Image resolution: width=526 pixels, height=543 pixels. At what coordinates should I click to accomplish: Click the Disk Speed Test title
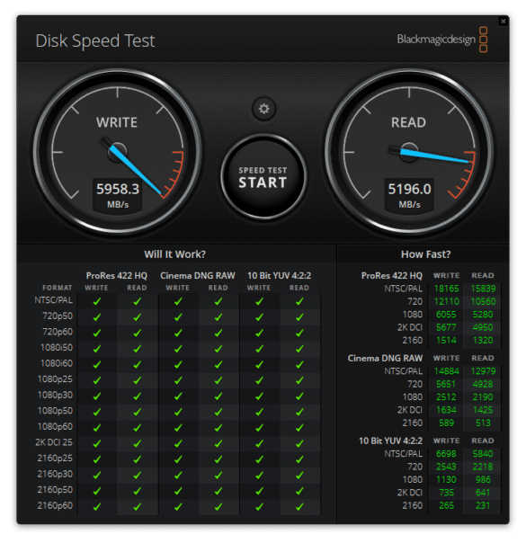95,40
